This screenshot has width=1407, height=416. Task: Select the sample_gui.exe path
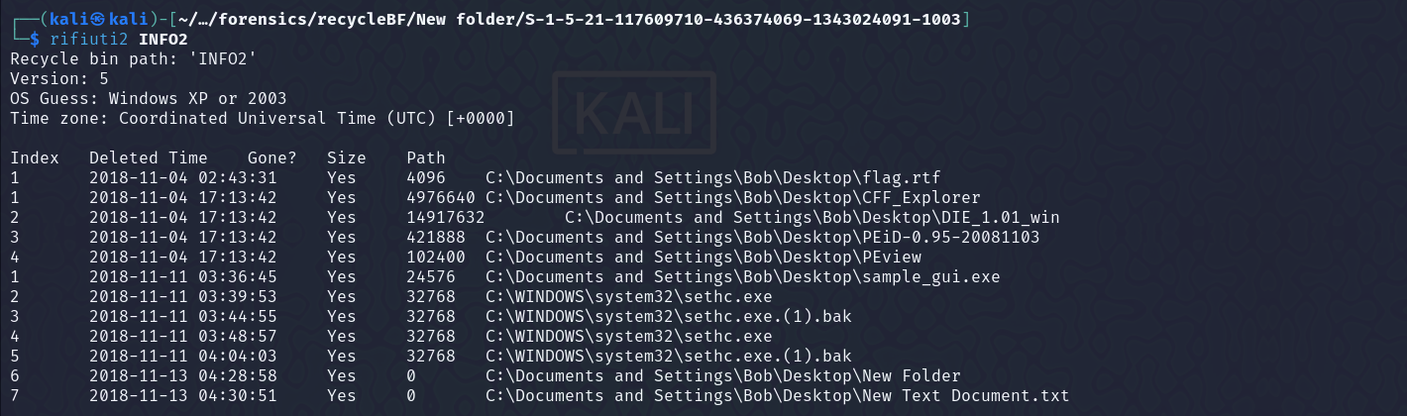(x=743, y=277)
